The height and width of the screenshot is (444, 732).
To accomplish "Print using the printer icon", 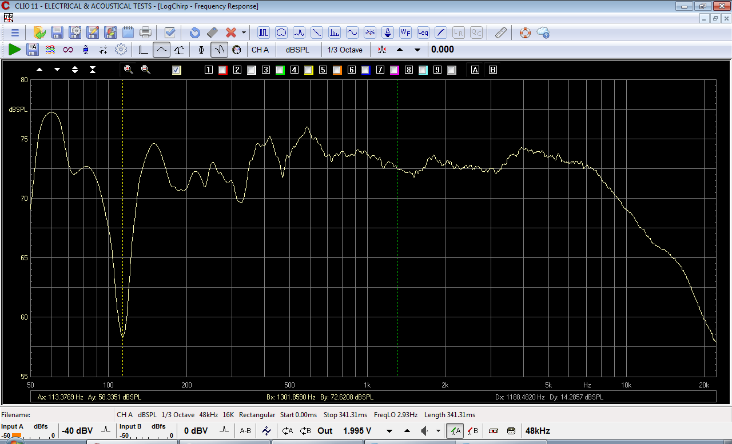I will (146, 33).
